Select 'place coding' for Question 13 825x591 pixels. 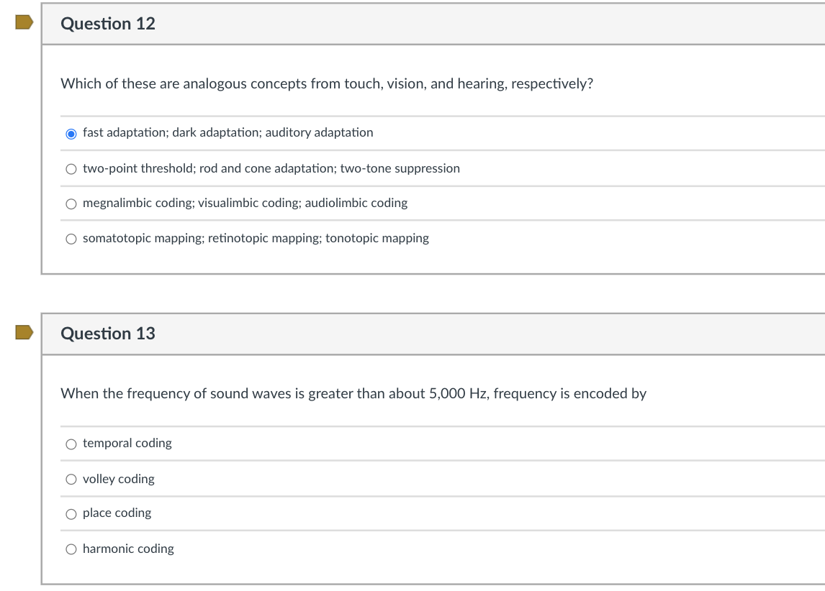[x=71, y=513]
